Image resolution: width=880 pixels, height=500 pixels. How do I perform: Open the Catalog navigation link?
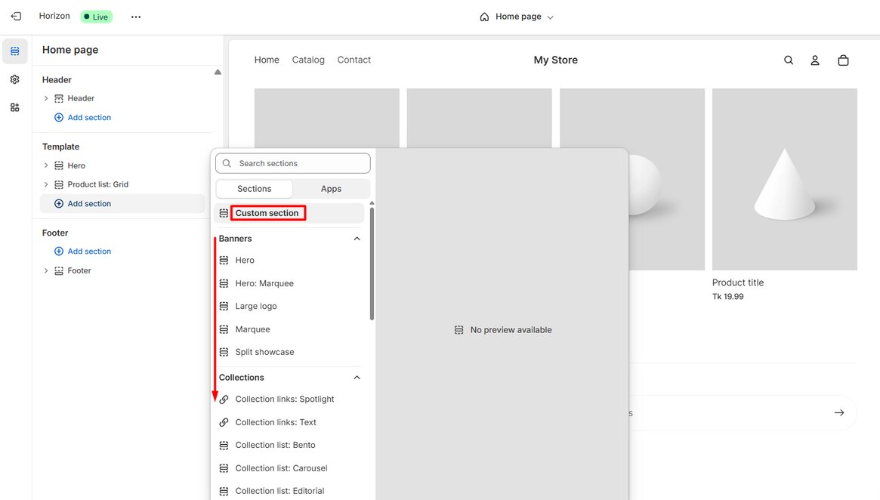[x=308, y=60]
